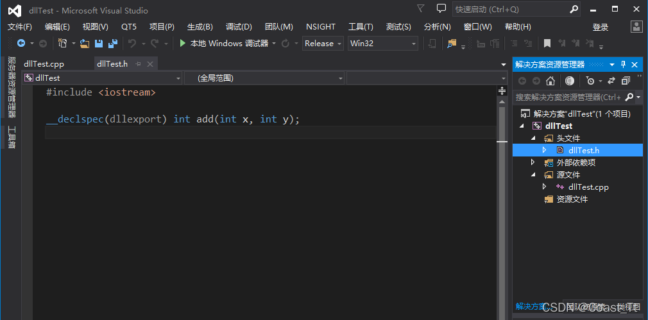Click the Save All toolbar icon
This screenshot has width=648, height=320.
(x=113, y=44)
